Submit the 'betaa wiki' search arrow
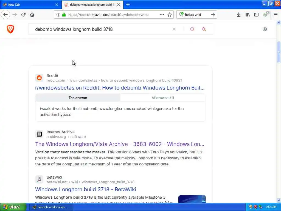 (x=213, y=15)
